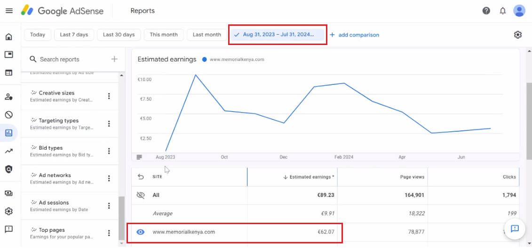Screen dimensions: 532x249
Task: Open the Targeting types report
Action: (x=70, y=124)
